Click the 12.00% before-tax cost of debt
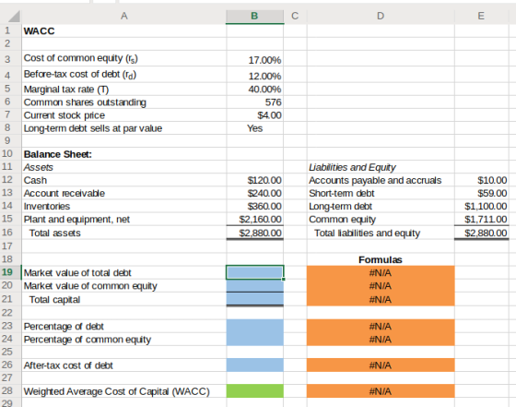 point(254,75)
